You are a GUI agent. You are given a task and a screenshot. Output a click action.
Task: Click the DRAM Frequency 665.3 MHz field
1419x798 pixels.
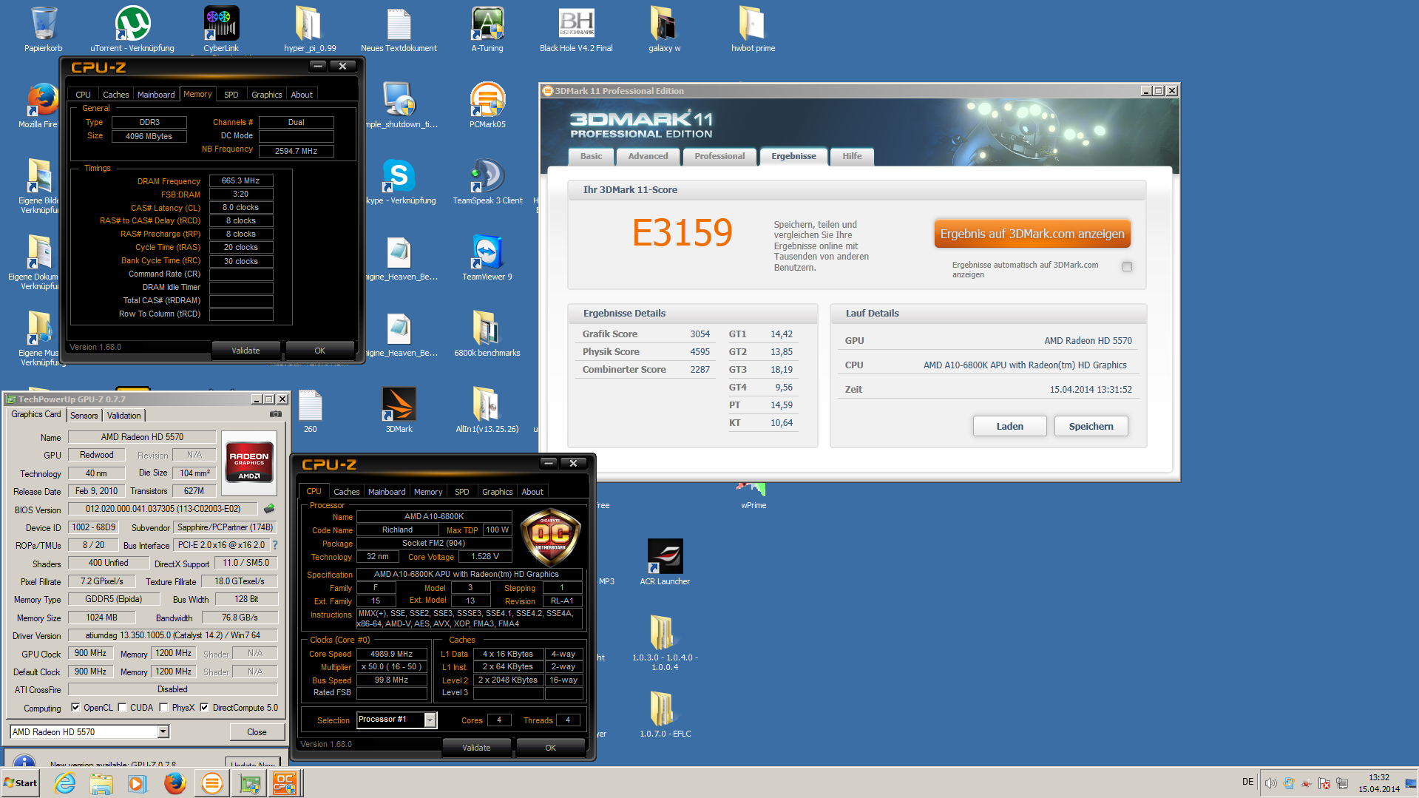point(241,180)
